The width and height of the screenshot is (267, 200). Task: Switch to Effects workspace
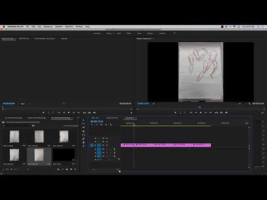[x=129, y=33]
